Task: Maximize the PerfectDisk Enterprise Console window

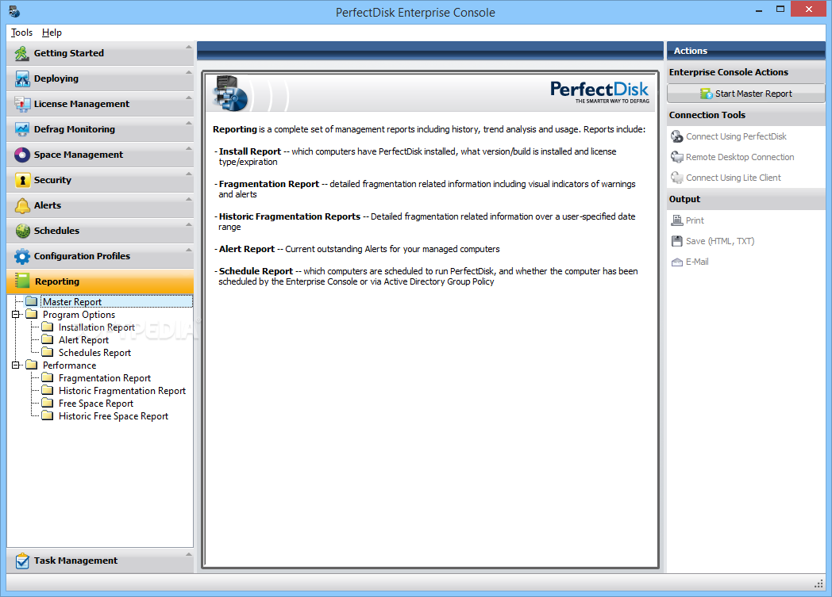Action: [780, 9]
